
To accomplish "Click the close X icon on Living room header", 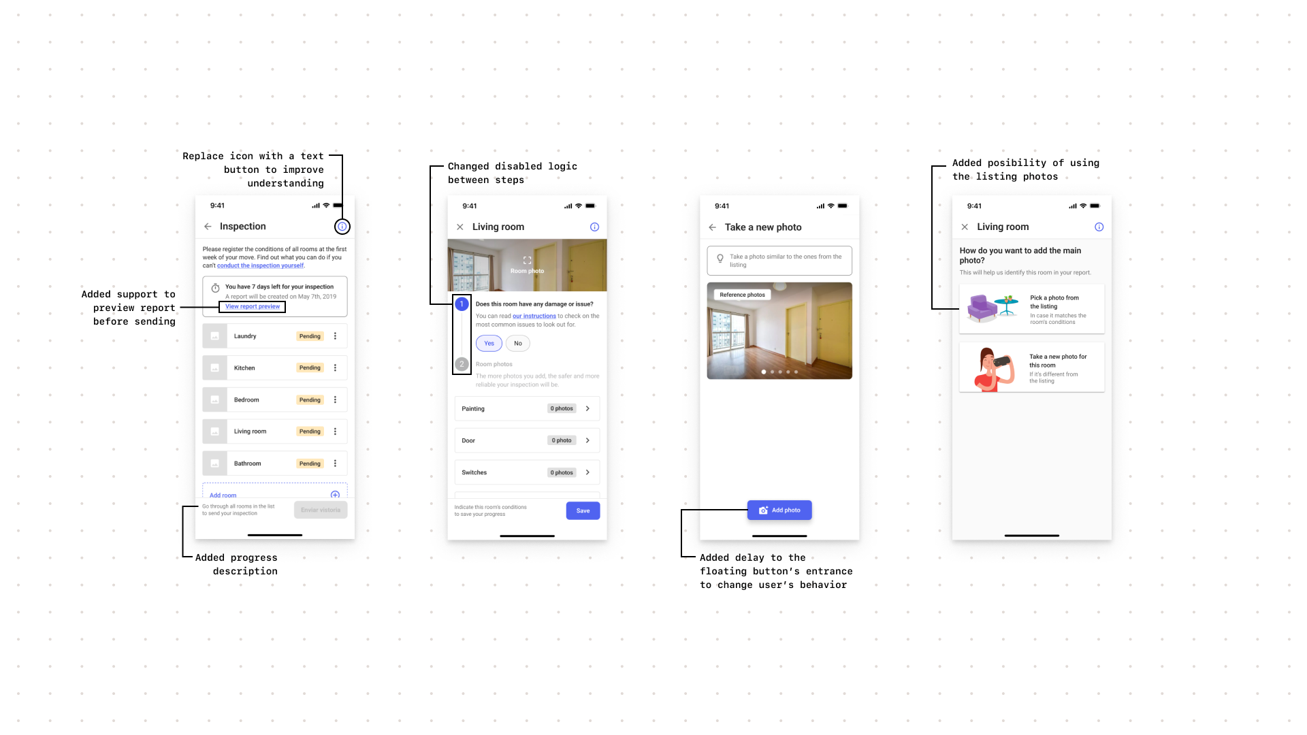I will point(460,226).
